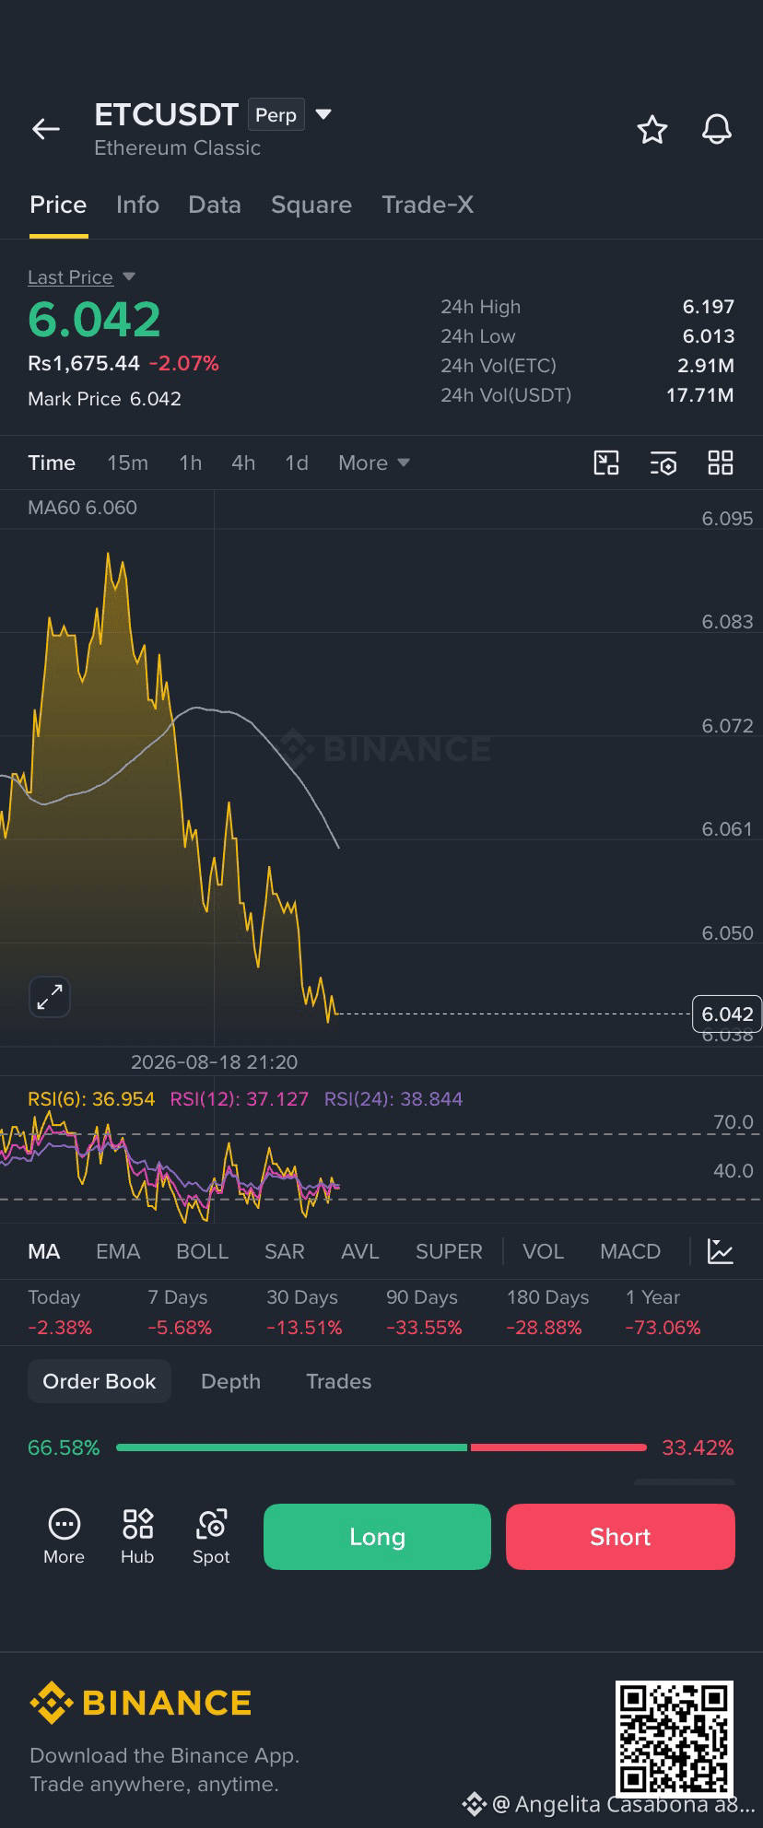Tap the 24h Low value 6.013
The height and width of the screenshot is (1828, 763).
tap(709, 336)
